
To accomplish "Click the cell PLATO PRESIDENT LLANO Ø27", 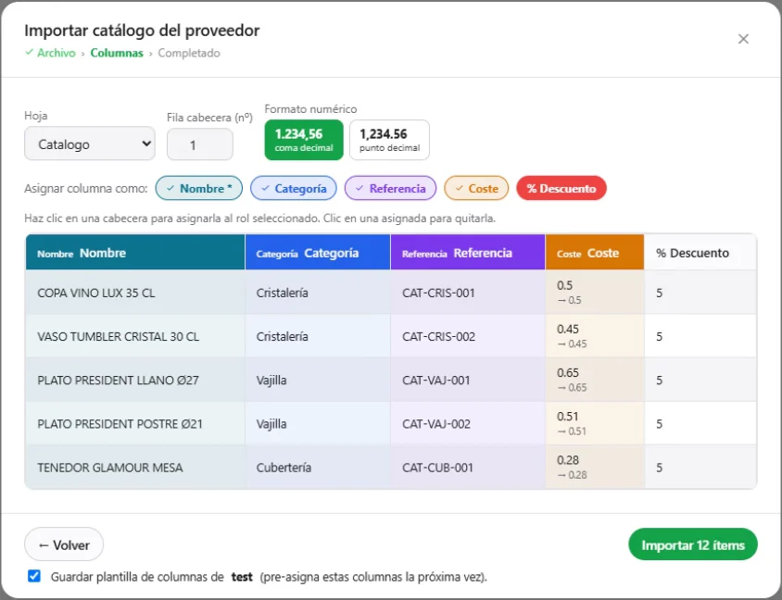I will (x=135, y=381).
